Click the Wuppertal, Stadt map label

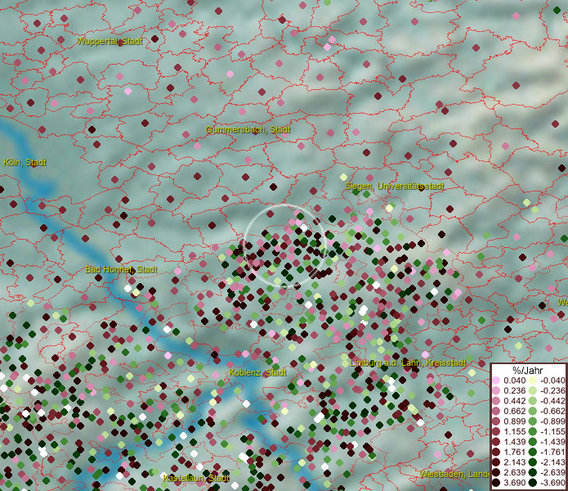point(110,41)
